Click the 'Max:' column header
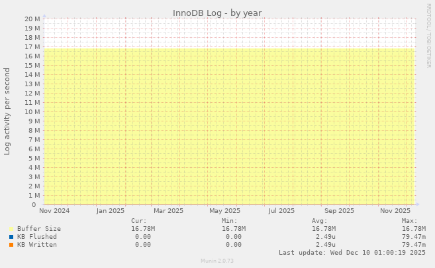The image size is (435, 268). (410, 221)
